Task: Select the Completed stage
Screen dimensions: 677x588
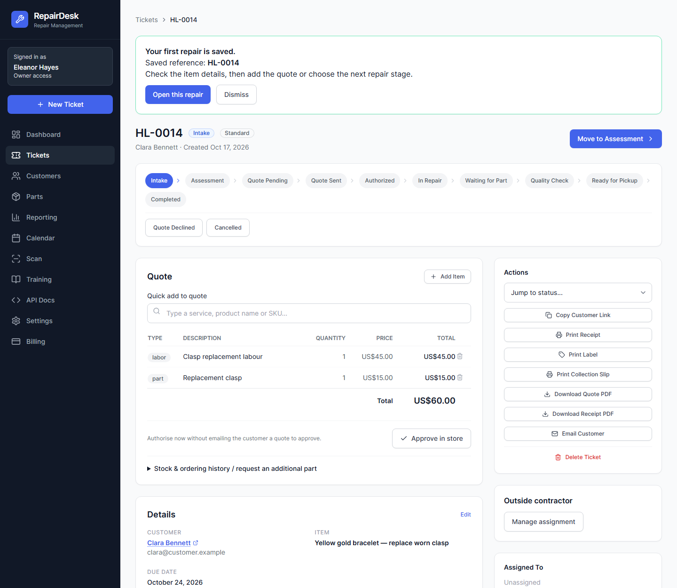Action: click(x=165, y=199)
